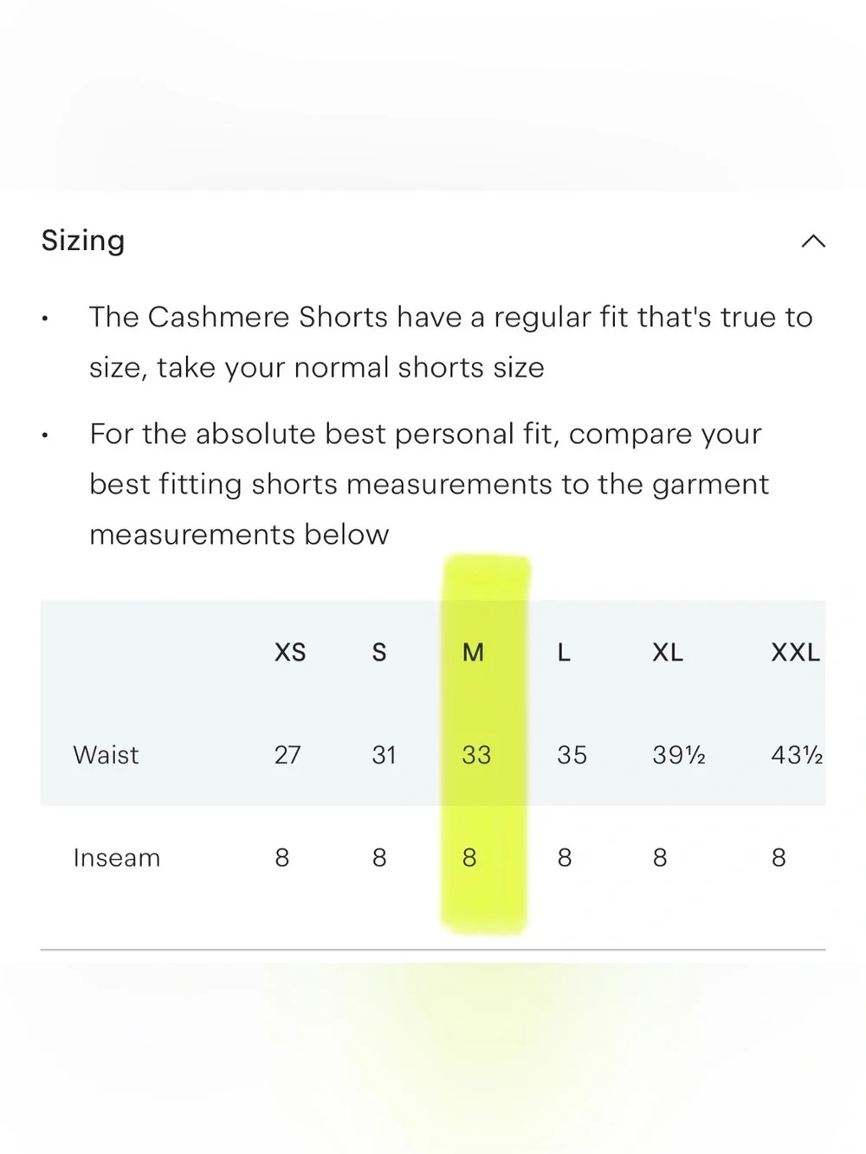Image resolution: width=866 pixels, height=1154 pixels.
Task: Click the Cashmere Shorts fit description text
Action: (451, 342)
